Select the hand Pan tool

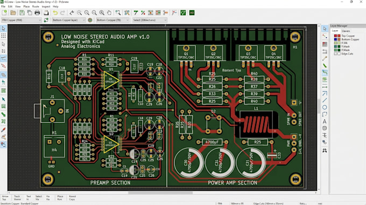[x=109, y=12]
